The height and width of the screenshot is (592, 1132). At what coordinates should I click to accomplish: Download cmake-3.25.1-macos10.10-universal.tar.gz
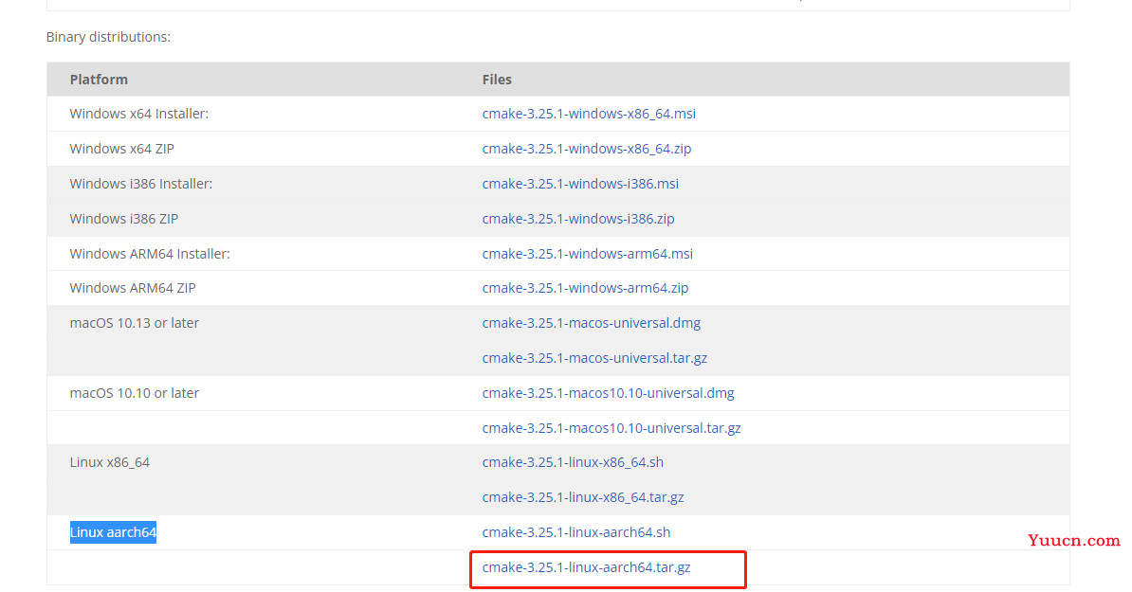tap(612, 427)
